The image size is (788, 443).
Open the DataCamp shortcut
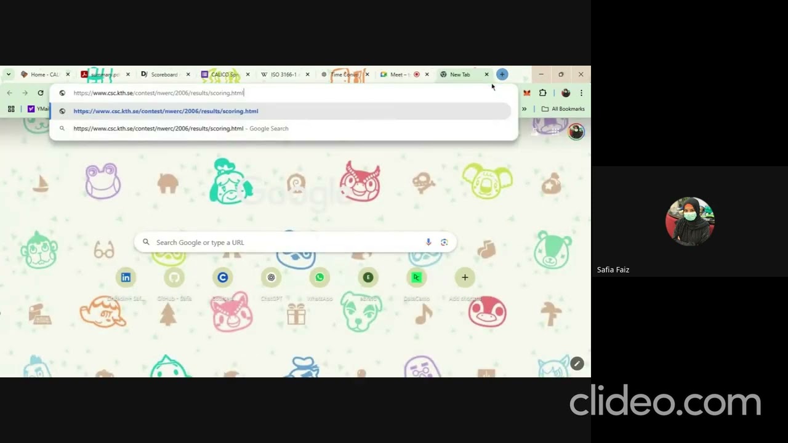tap(416, 277)
